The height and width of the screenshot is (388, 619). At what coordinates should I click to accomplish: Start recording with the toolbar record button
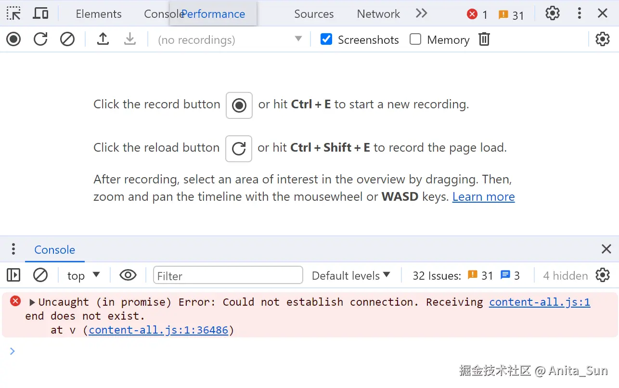click(x=13, y=39)
